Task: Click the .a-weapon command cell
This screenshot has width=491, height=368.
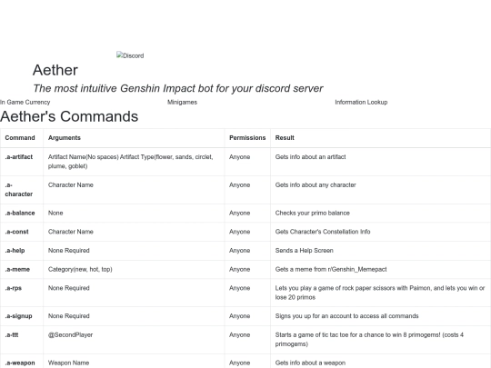Action: (22, 363)
